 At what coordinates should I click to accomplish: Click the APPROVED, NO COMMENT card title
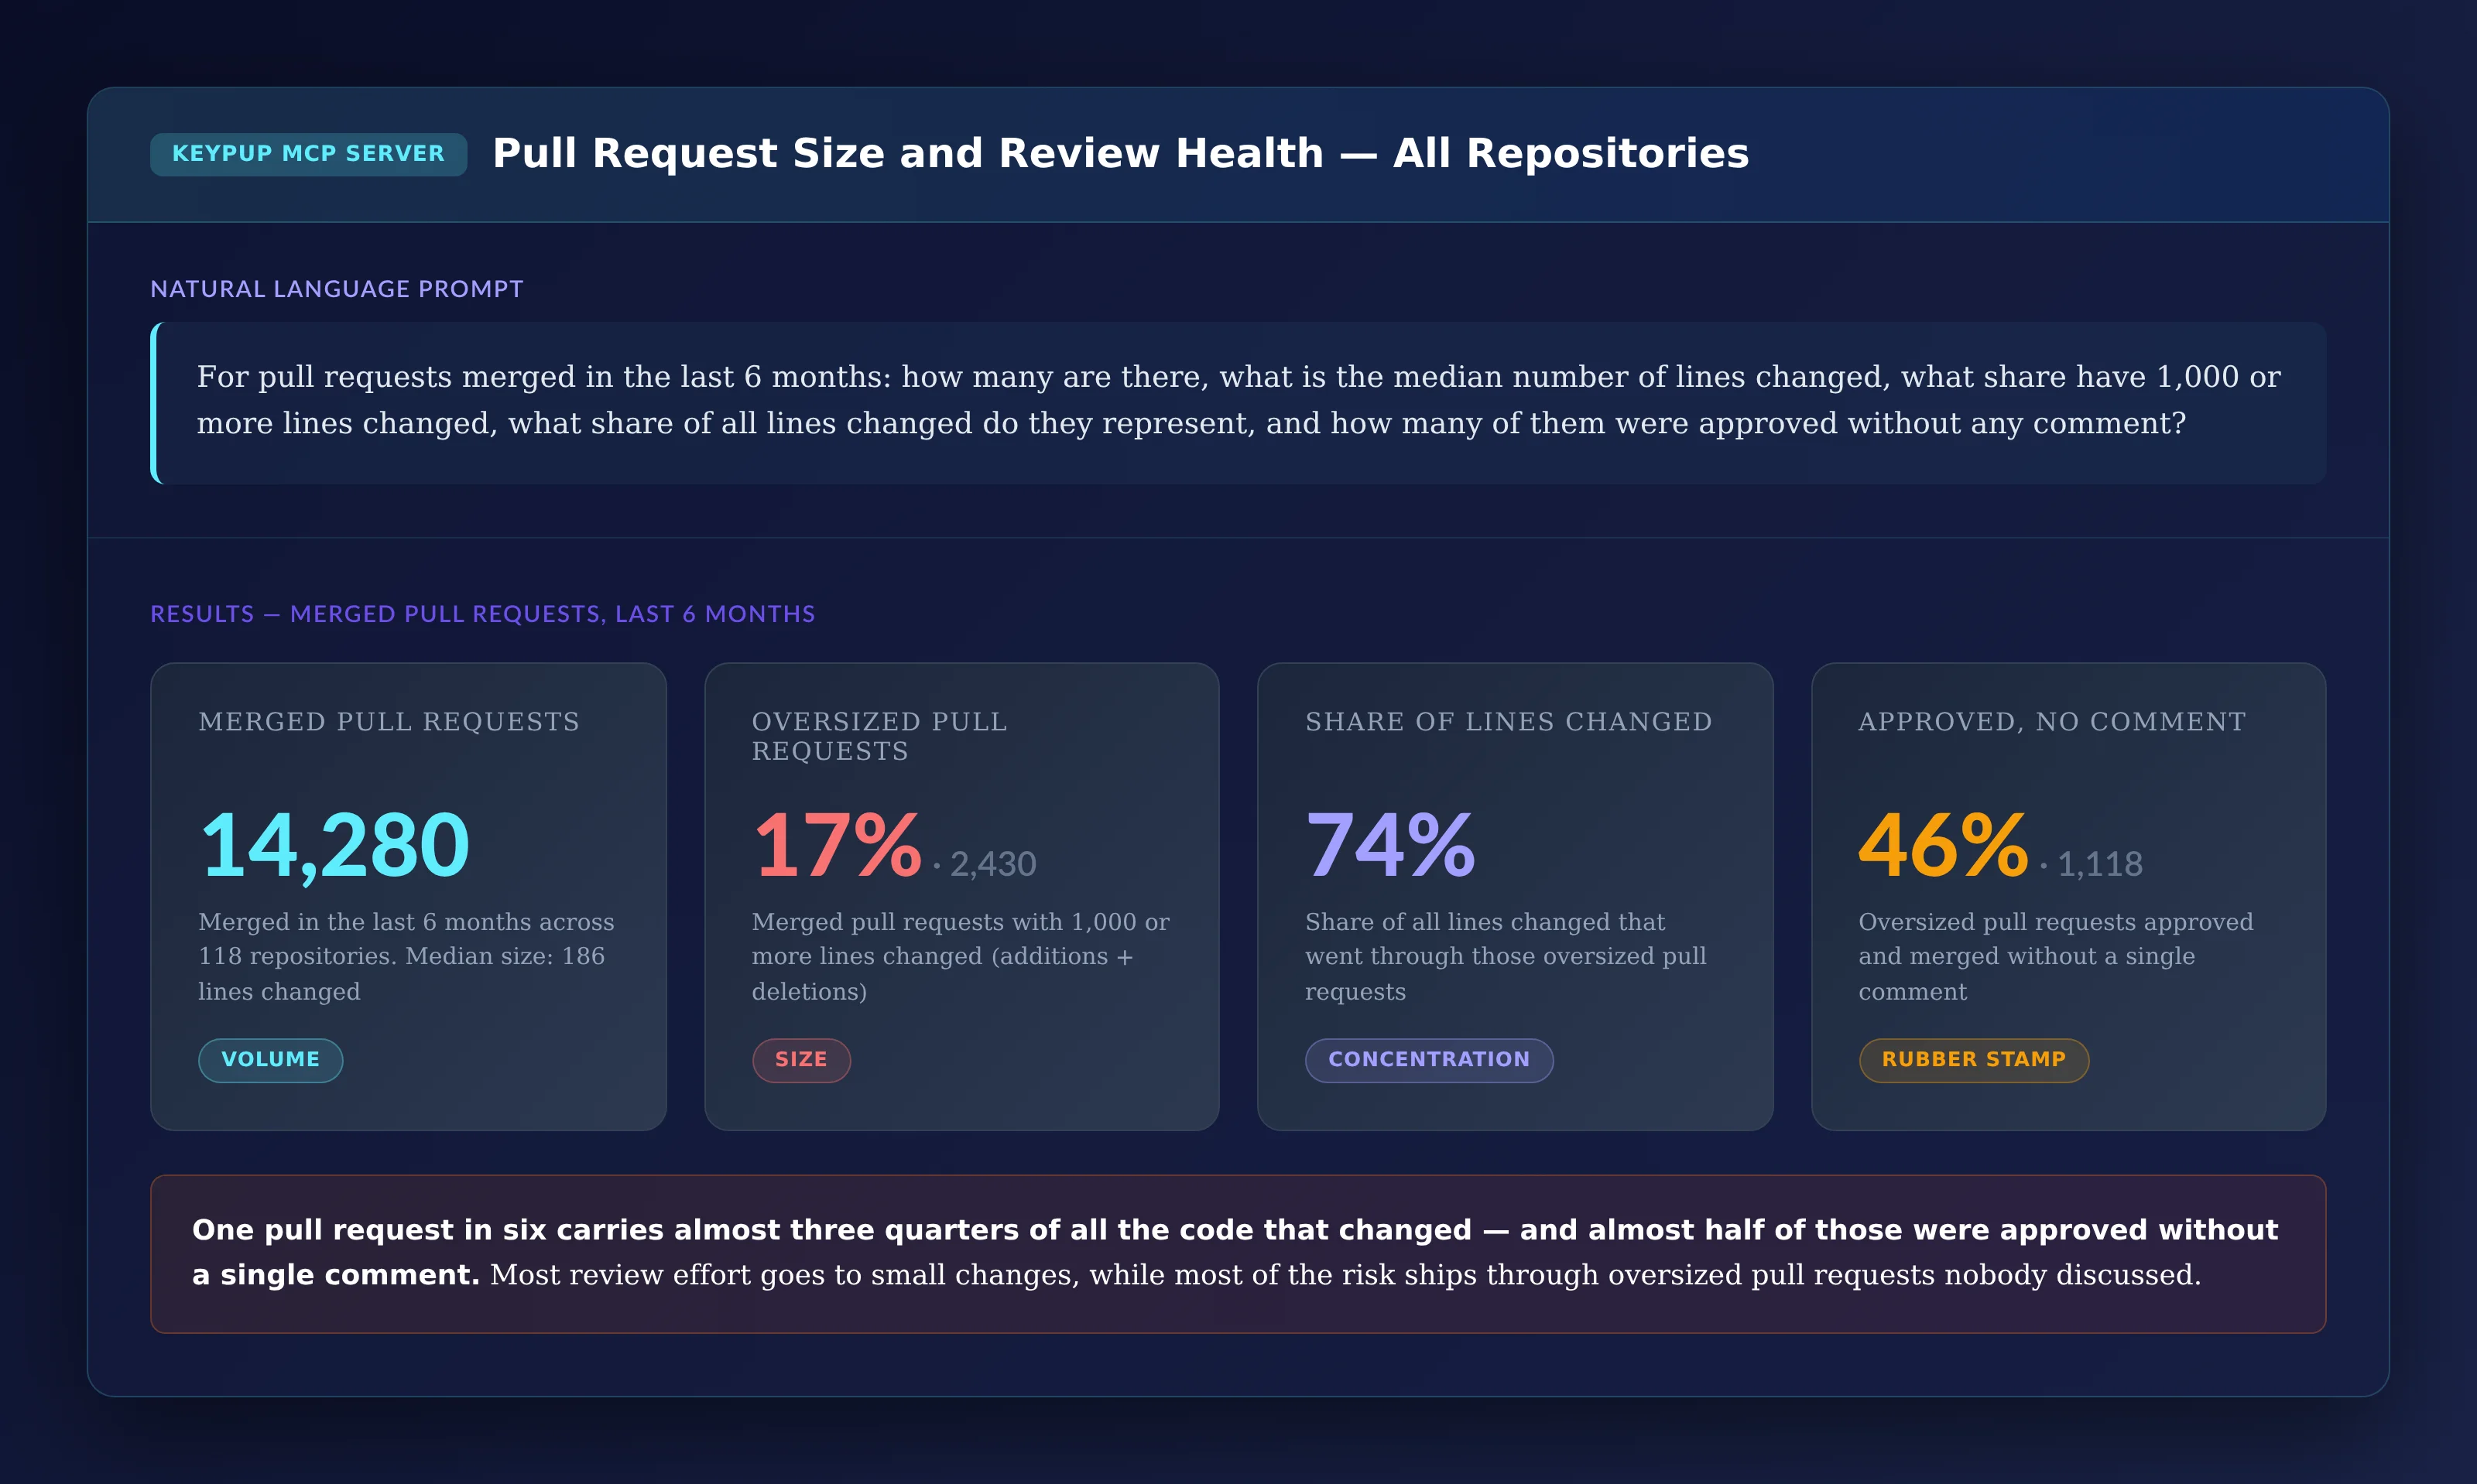[2052, 721]
